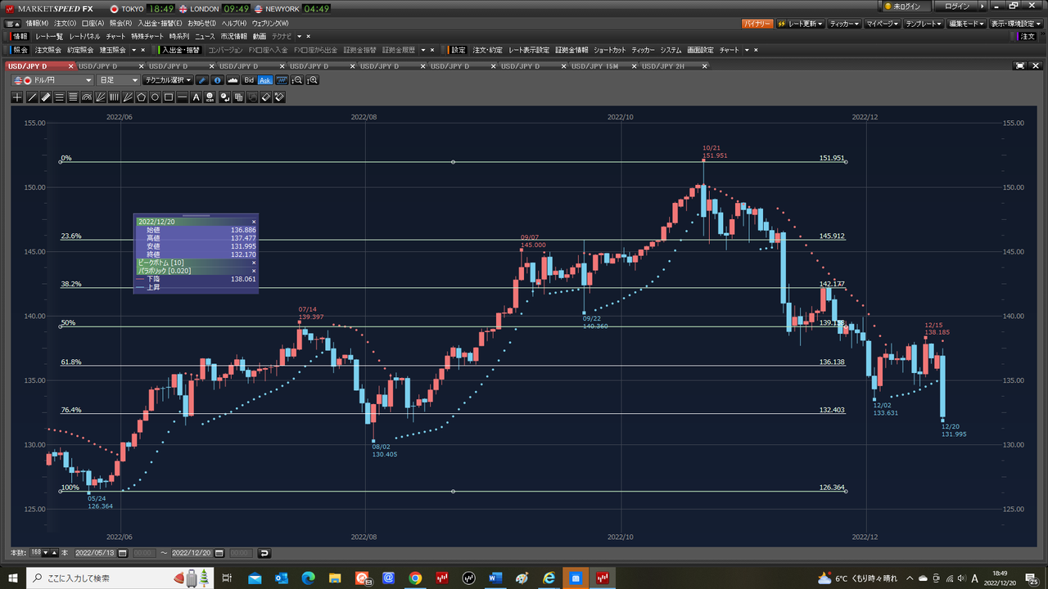Select the trend line drawing tool
This screenshot has width=1048, height=589.
(32, 97)
